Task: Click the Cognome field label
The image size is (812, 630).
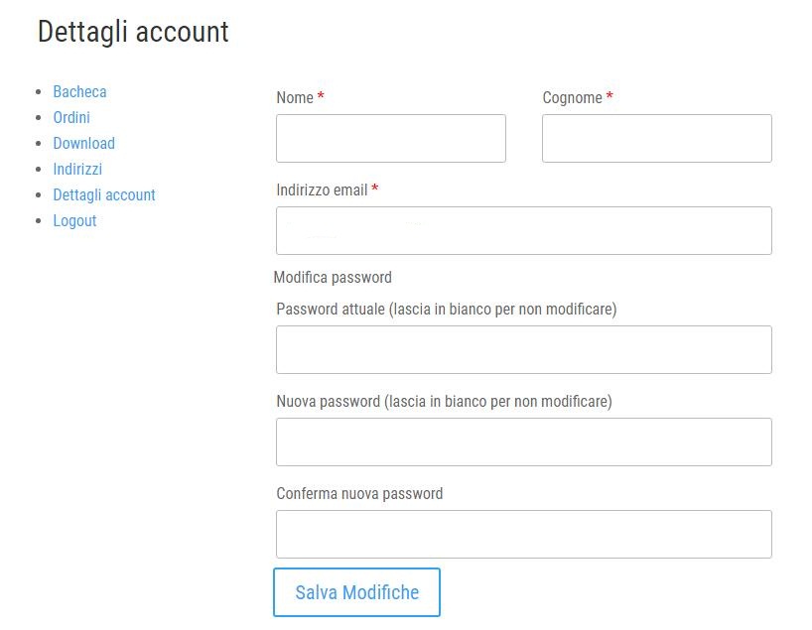Action: point(572,97)
